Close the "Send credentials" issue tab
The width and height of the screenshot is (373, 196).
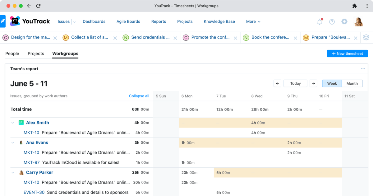[175, 37]
